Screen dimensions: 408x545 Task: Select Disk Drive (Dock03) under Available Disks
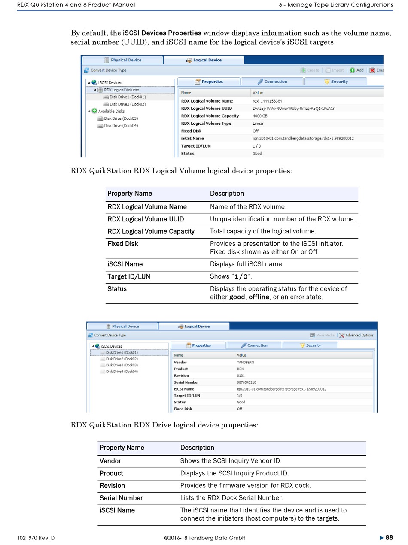[x=118, y=118]
